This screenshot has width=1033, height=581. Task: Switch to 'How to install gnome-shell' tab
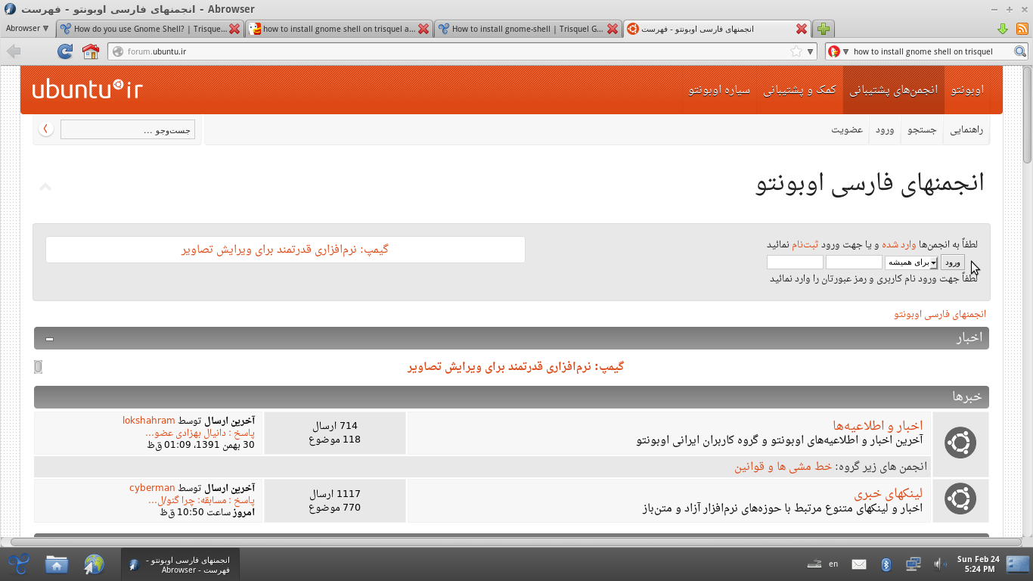[x=528, y=29]
